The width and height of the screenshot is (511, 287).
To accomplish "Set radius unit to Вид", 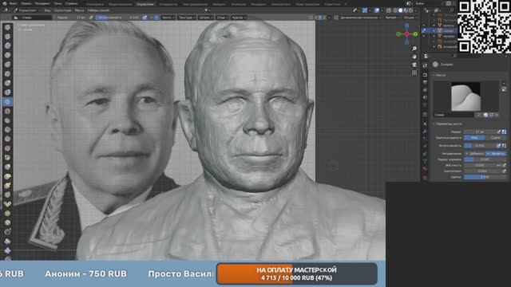I will [474, 138].
